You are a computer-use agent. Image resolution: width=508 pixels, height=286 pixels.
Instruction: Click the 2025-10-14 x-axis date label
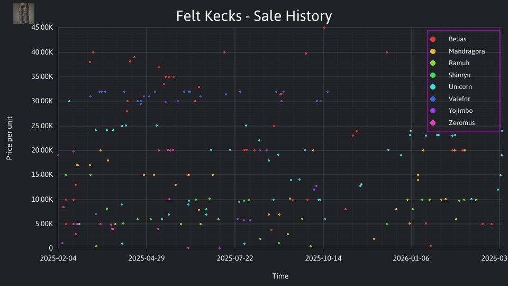323,258
